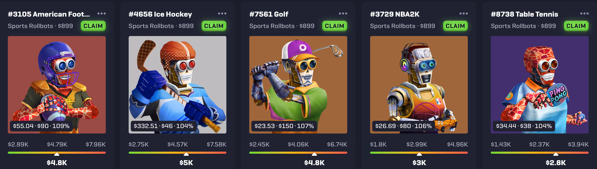Open the Ice Hockey robot image
The height and width of the screenshot is (169, 597).
pyautogui.click(x=177, y=85)
